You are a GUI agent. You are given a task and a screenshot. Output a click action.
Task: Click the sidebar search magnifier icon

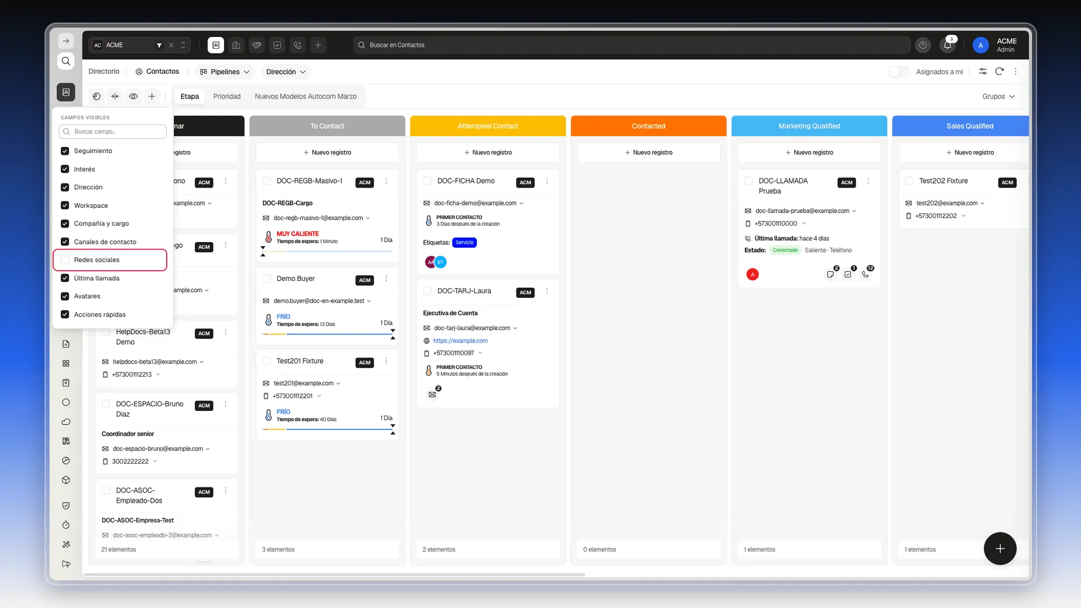click(66, 61)
